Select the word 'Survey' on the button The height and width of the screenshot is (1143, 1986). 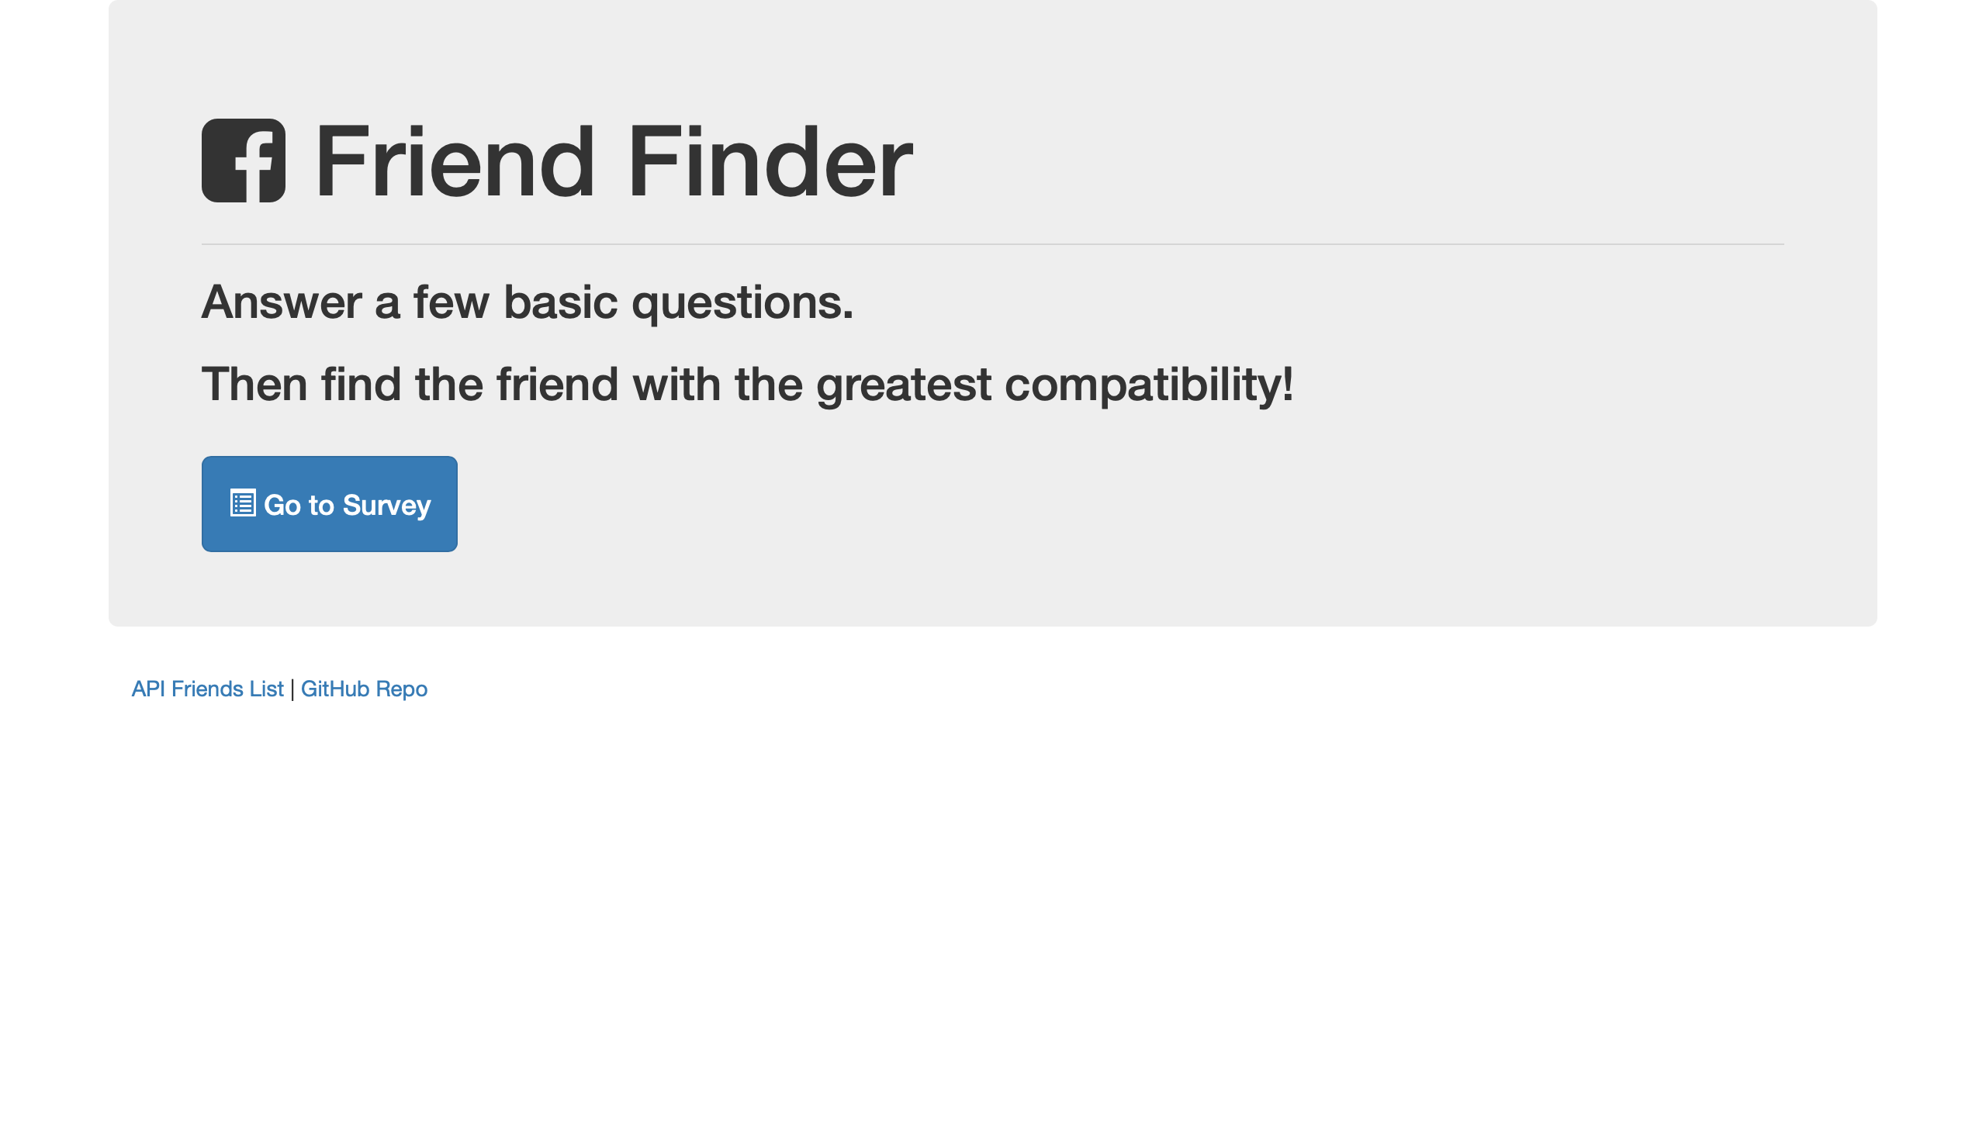[386, 506]
